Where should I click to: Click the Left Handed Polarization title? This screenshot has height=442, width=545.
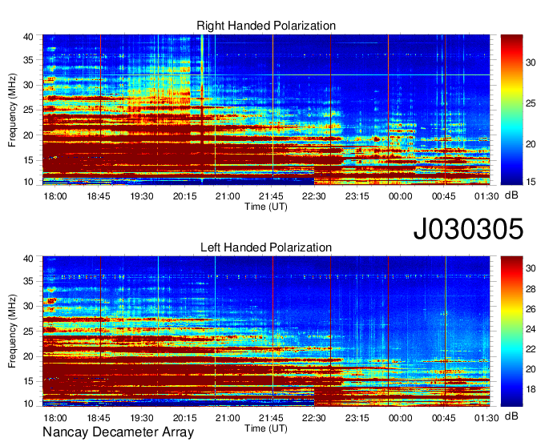point(266,247)
